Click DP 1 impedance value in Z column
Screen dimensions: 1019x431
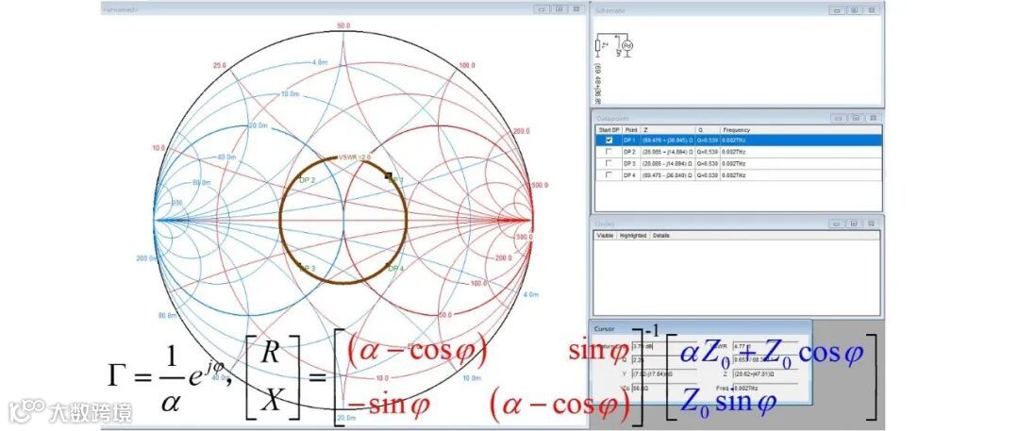click(x=667, y=140)
